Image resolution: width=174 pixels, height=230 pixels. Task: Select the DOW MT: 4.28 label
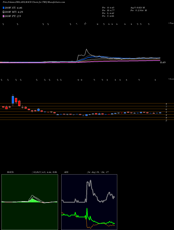click(x=14, y=12)
